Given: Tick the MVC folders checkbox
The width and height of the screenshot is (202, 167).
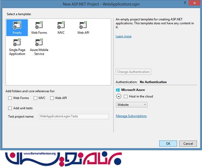Looking at the screenshot, I should coord(35,98).
